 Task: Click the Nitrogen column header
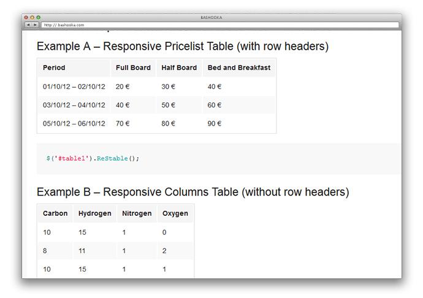point(137,213)
